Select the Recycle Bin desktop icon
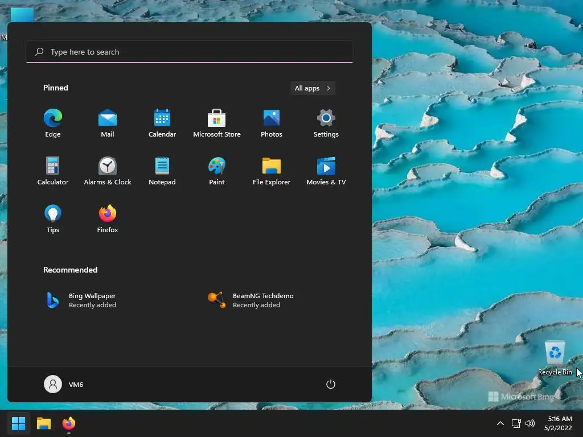The height and width of the screenshot is (437, 583). click(x=555, y=358)
